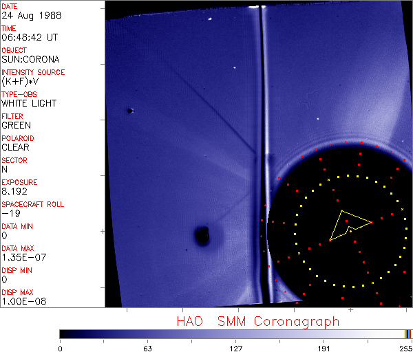Select the time value 06:48:42 UT
Image resolution: width=413 pixels, height=352 pixels.
(x=28, y=37)
